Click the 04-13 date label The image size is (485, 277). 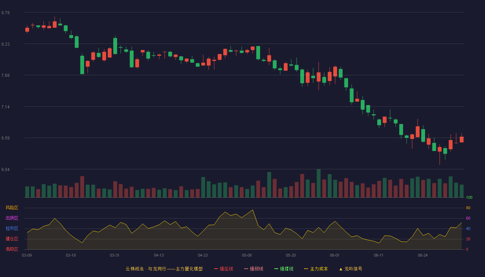pyautogui.click(x=159, y=255)
